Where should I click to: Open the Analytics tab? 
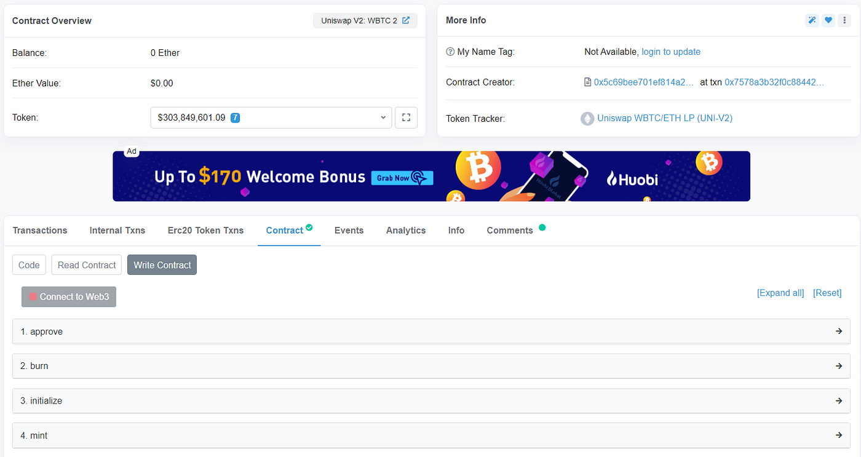[x=406, y=230]
